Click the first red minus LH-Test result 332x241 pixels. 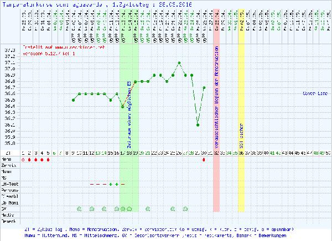(x=92, y=184)
